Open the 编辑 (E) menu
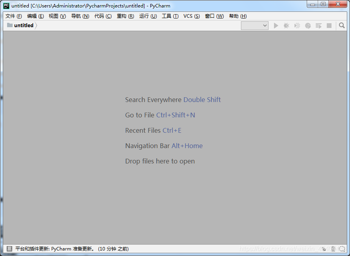The height and width of the screenshot is (256, 350). [x=35, y=16]
